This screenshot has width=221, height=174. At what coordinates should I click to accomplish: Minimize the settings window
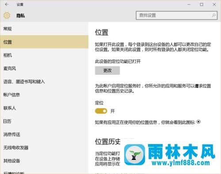tap(189, 4)
